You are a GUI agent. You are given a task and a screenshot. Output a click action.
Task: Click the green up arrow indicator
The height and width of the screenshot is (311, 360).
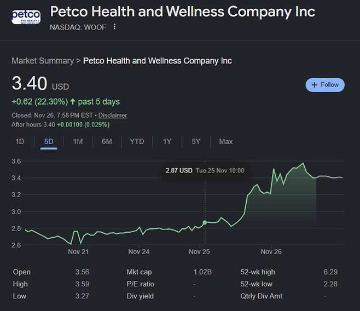click(73, 102)
